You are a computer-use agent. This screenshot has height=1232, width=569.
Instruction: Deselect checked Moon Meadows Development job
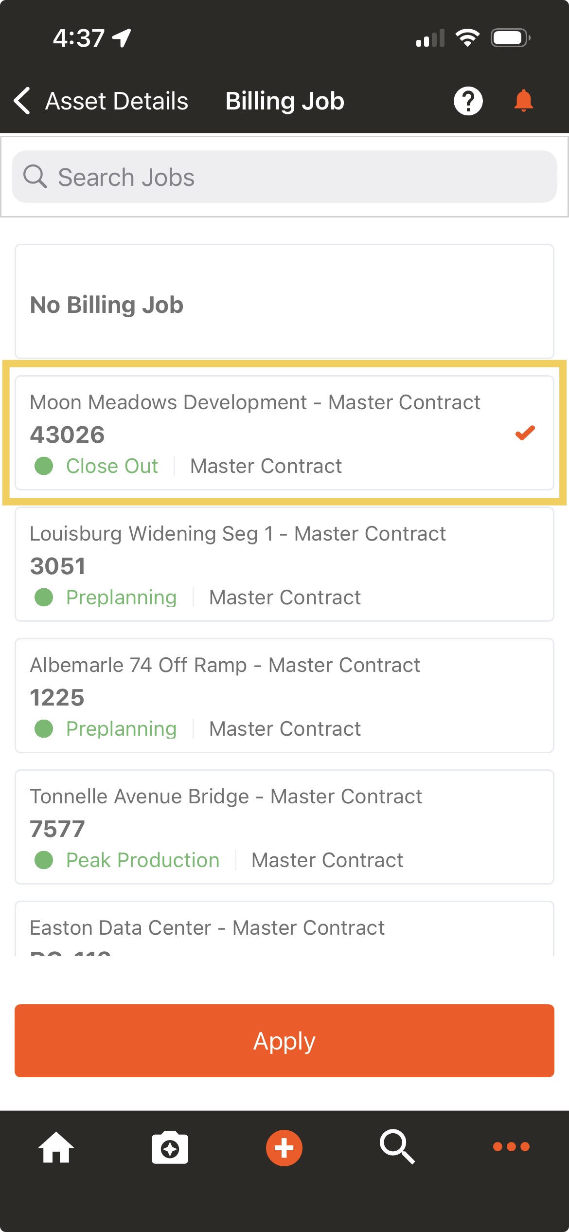pos(284,433)
